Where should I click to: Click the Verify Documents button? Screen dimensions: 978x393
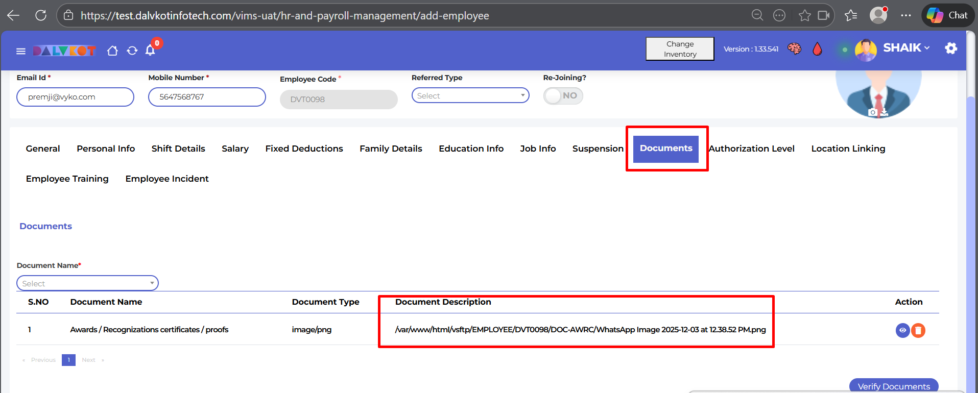893,386
